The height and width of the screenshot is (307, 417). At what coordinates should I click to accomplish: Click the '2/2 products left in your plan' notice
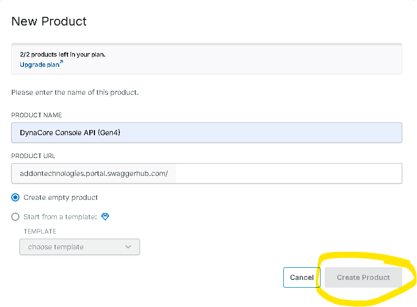click(x=62, y=54)
